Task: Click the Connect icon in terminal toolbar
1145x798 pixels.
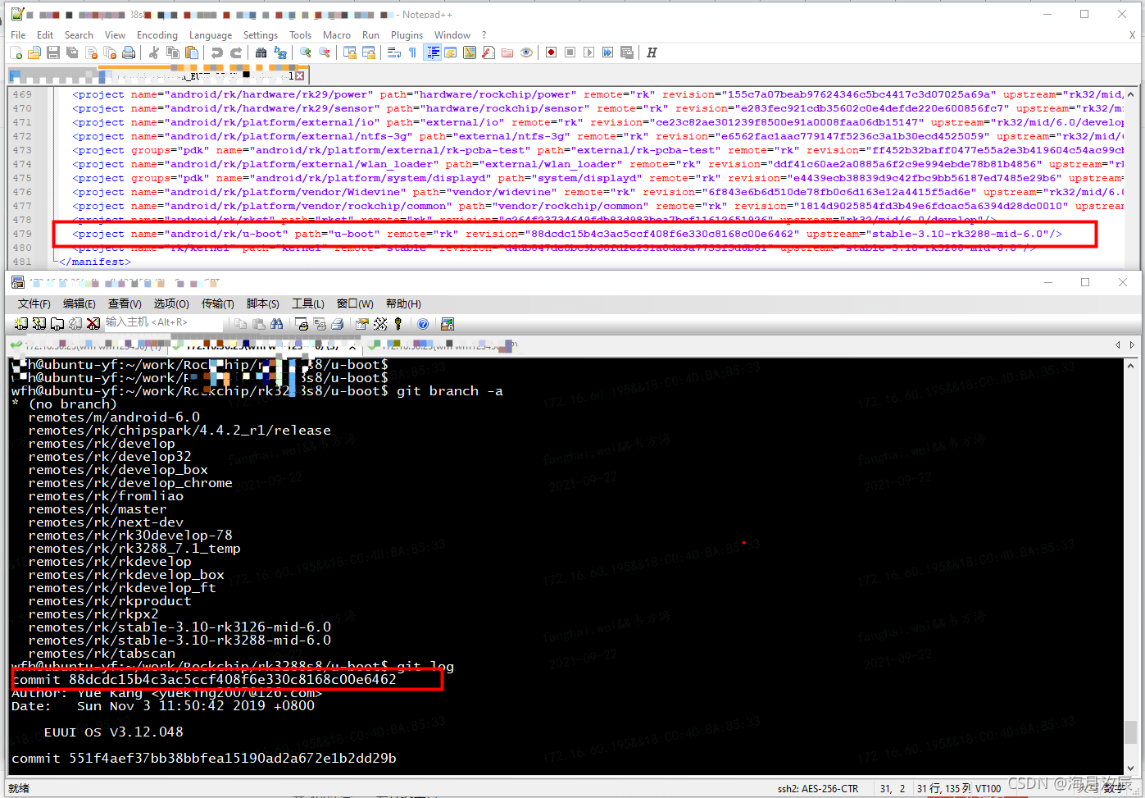Action: point(21,324)
